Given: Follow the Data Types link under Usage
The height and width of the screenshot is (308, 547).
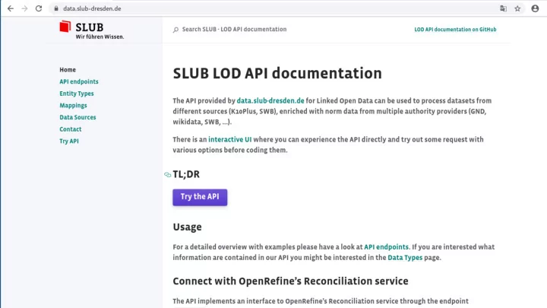Looking at the screenshot, I should click(405, 257).
